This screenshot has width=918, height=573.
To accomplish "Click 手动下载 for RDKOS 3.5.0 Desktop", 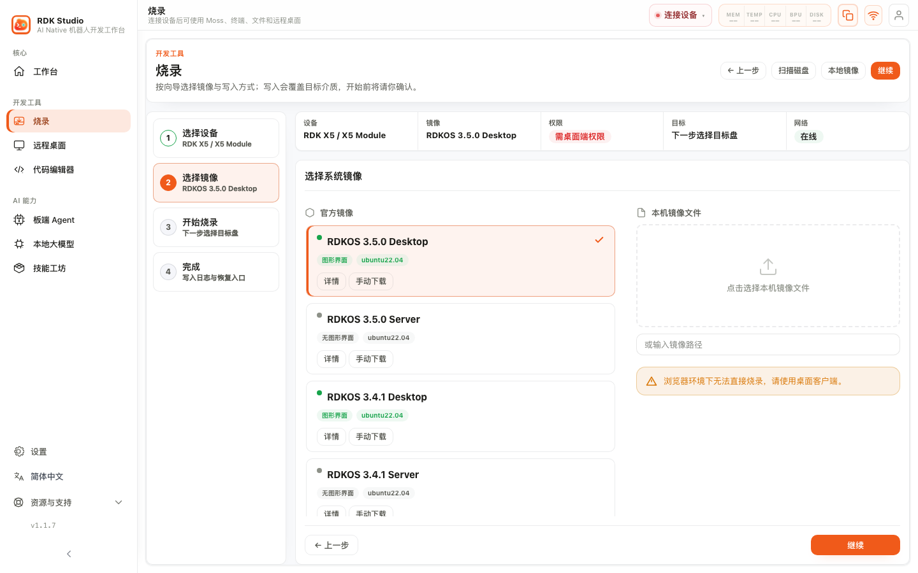I will 371,281.
